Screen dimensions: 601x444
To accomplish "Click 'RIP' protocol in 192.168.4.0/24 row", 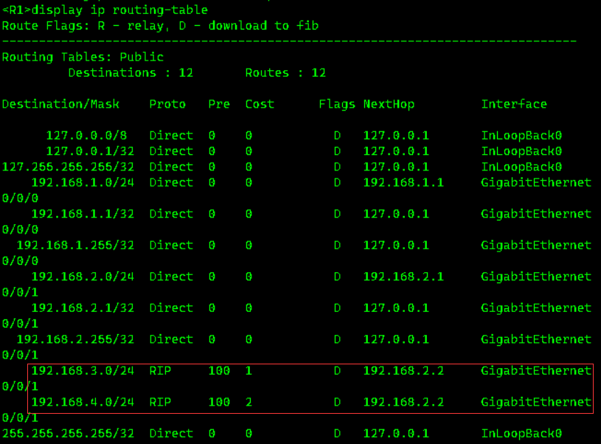I will 160,402.
